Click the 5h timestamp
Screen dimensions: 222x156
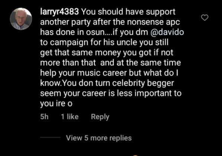point(44,117)
